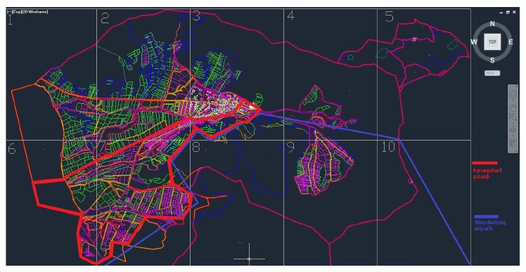The width and height of the screenshot is (526, 272).
Task: Select the blue Armenian legend label text
Action: [x=489, y=225]
